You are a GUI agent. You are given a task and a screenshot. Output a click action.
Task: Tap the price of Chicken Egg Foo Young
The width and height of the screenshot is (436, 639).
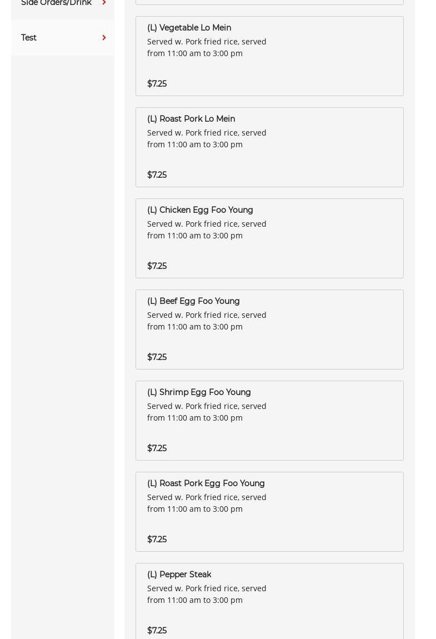[x=157, y=266]
